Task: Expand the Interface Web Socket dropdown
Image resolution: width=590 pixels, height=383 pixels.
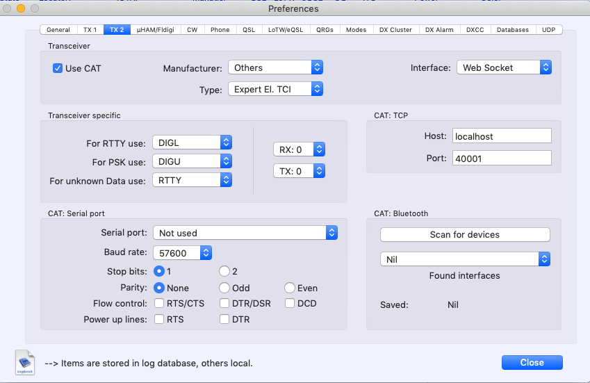Action: coord(504,67)
